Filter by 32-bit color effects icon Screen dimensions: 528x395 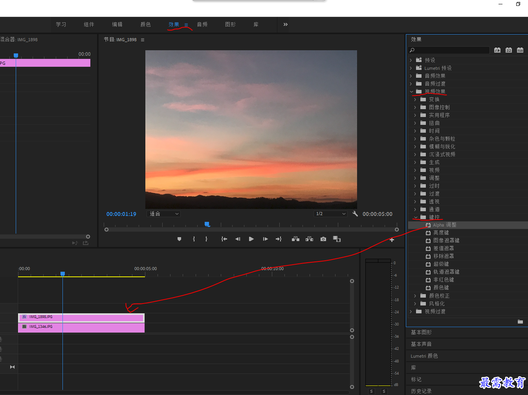[x=509, y=50]
